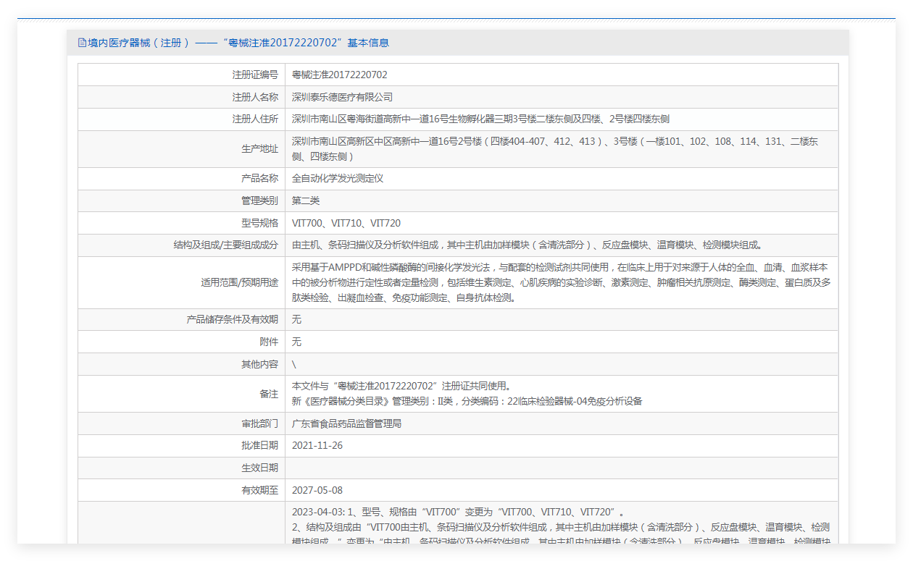Click the registration number value in 注册证编号 row

click(339, 75)
